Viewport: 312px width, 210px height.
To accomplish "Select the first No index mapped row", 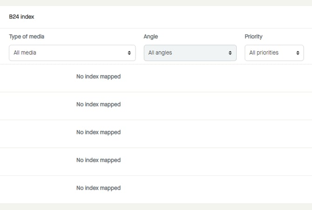I will coord(98,77).
